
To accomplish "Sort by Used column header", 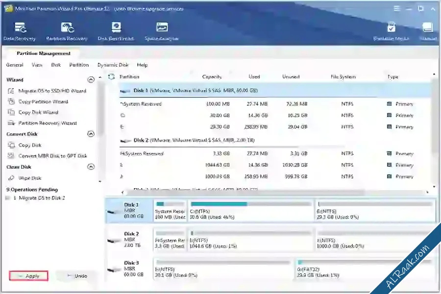I will (x=254, y=76).
